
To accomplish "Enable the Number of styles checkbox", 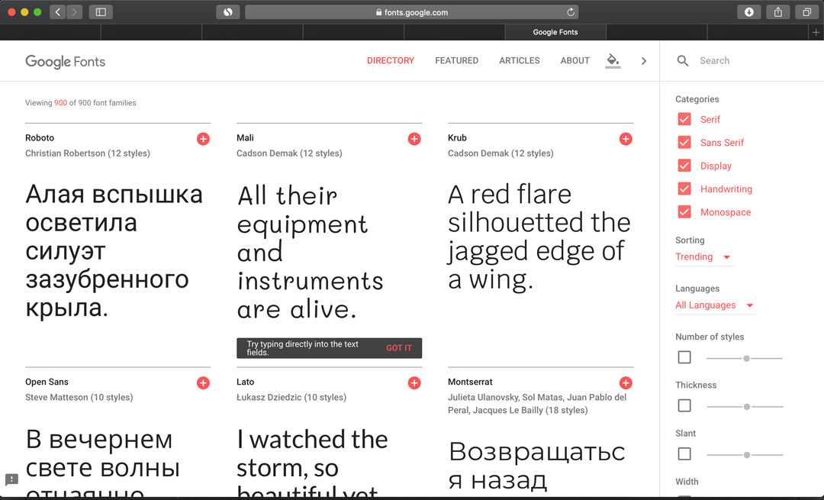I will pyautogui.click(x=684, y=357).
